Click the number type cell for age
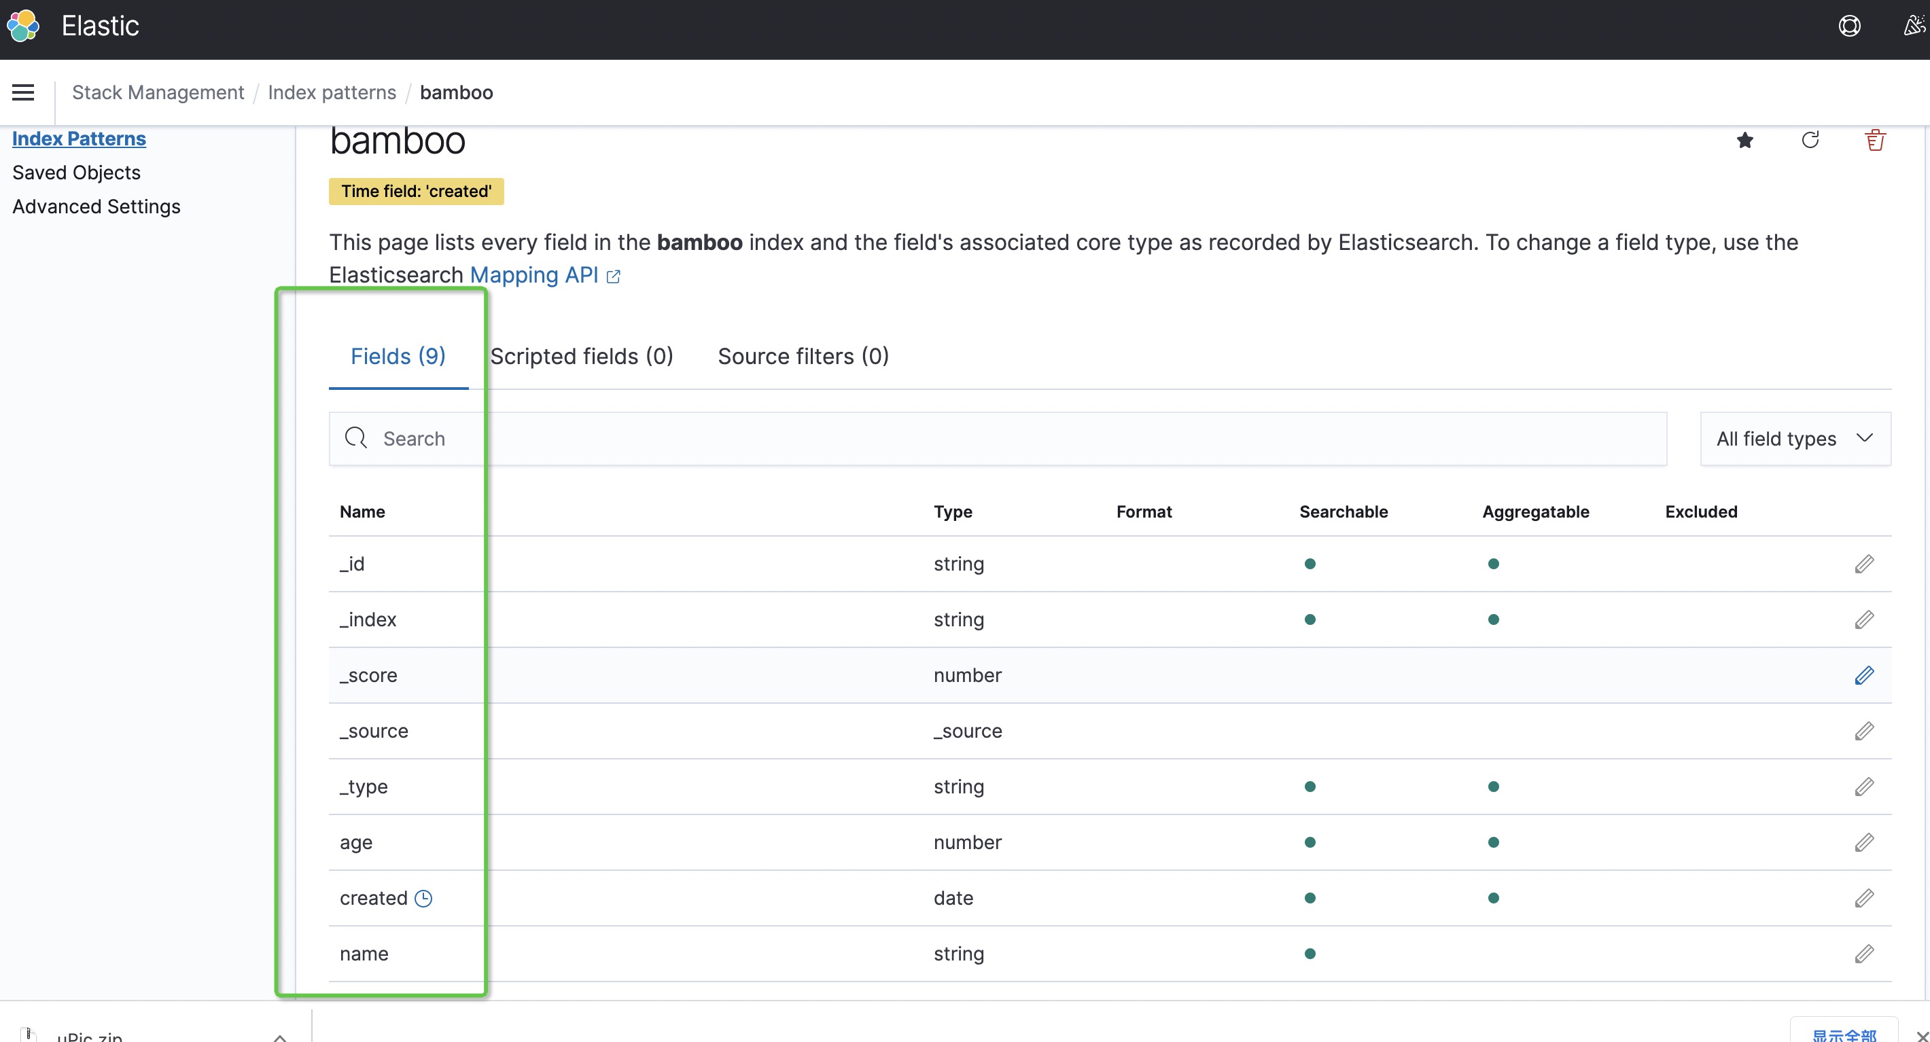This screenshot has height=1042, width=1930. (967, 843)
